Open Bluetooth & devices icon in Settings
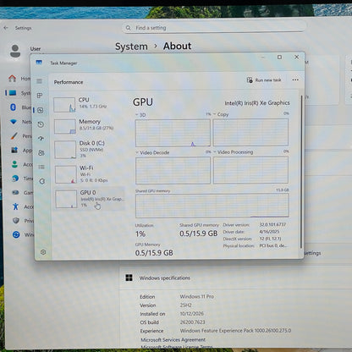 click(x=13, y=107)
